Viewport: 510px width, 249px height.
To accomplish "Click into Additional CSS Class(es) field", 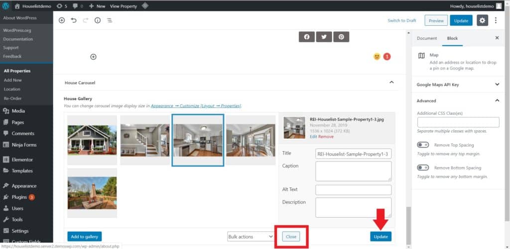I will [x=458, y=122].
